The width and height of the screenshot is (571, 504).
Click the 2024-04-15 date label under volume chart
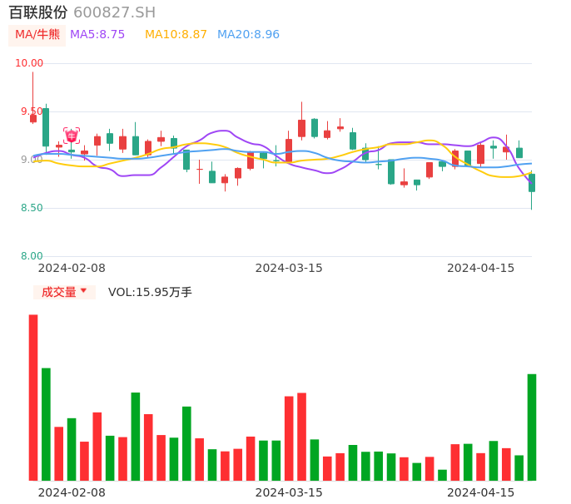pos(481,492)
